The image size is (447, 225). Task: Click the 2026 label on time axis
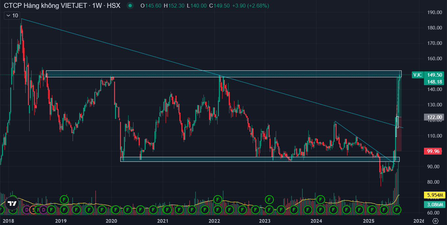pos(419,221)
